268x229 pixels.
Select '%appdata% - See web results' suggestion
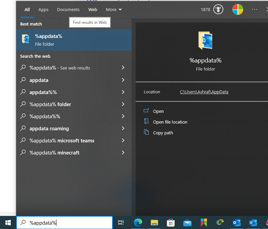pyautogui.click(x=74, y=68)
